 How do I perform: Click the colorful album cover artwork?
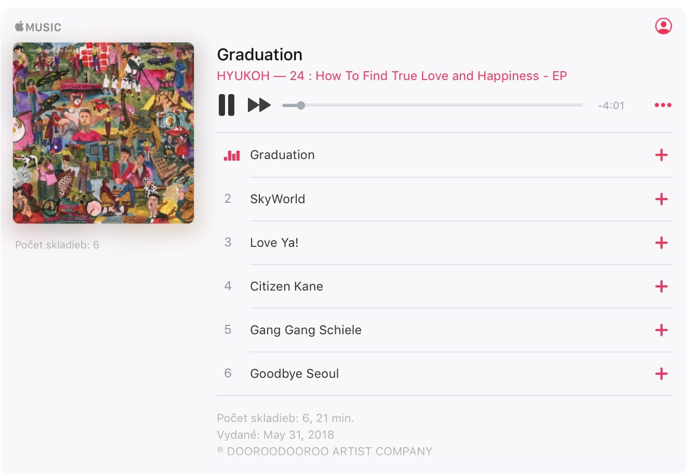tap(103, 133)
